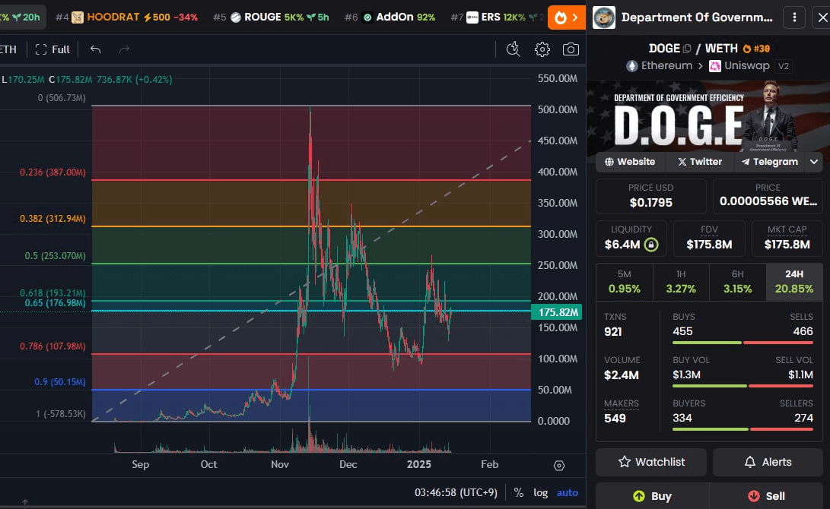Viewport: 830px width, 509px height.
Task: Toggle auto scale on the chart
Action: (x=568, y=492)
